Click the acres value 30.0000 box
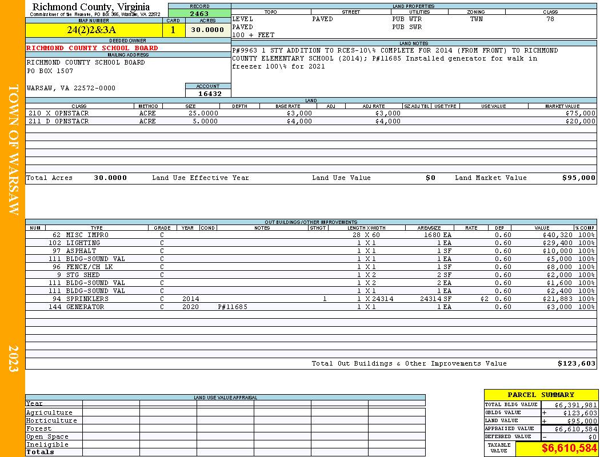Image resolution: width=600 pixels, height=457 pixels. (x=207, y=30)
